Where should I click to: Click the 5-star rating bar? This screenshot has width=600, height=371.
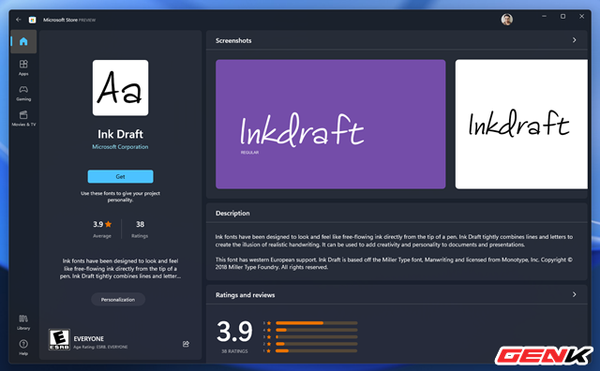(x=317, y=323)
